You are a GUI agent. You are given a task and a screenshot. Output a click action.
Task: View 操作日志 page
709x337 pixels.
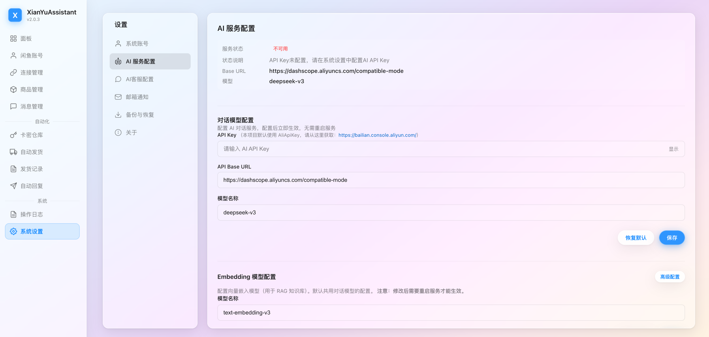point(42,214)
